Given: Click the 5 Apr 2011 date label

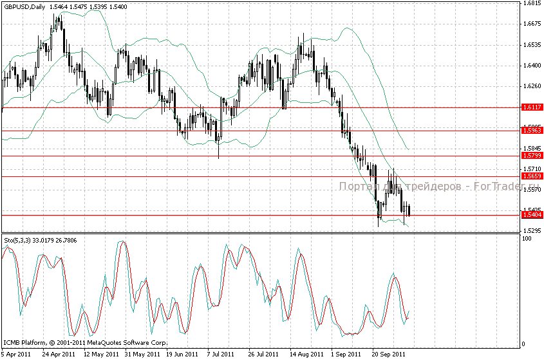Looking at the screenshot, I should (x=16, y=354).
